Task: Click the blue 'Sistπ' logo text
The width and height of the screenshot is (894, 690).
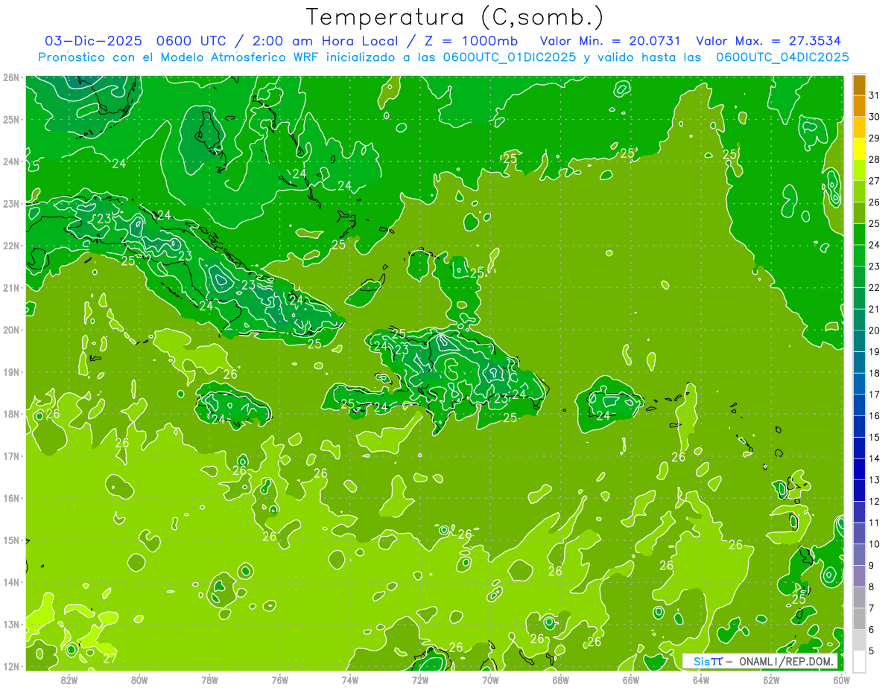Action: pyautogui.click(x=708, y=661)
